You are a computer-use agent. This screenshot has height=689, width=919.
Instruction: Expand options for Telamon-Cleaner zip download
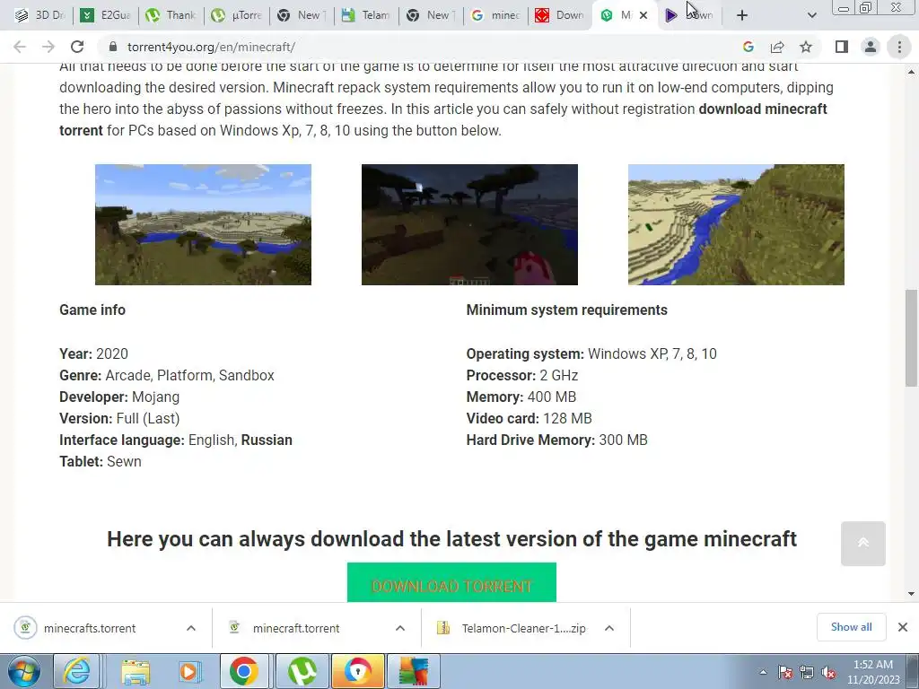[609, 628]
